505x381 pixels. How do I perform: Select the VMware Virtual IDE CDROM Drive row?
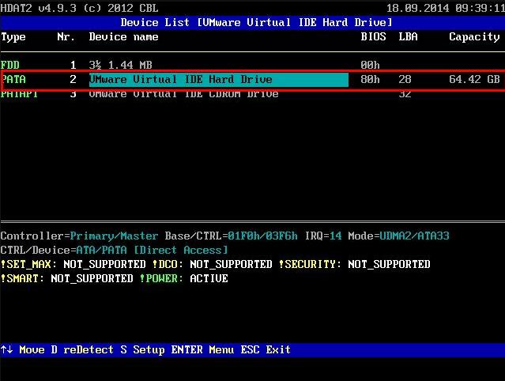(253, 94)
